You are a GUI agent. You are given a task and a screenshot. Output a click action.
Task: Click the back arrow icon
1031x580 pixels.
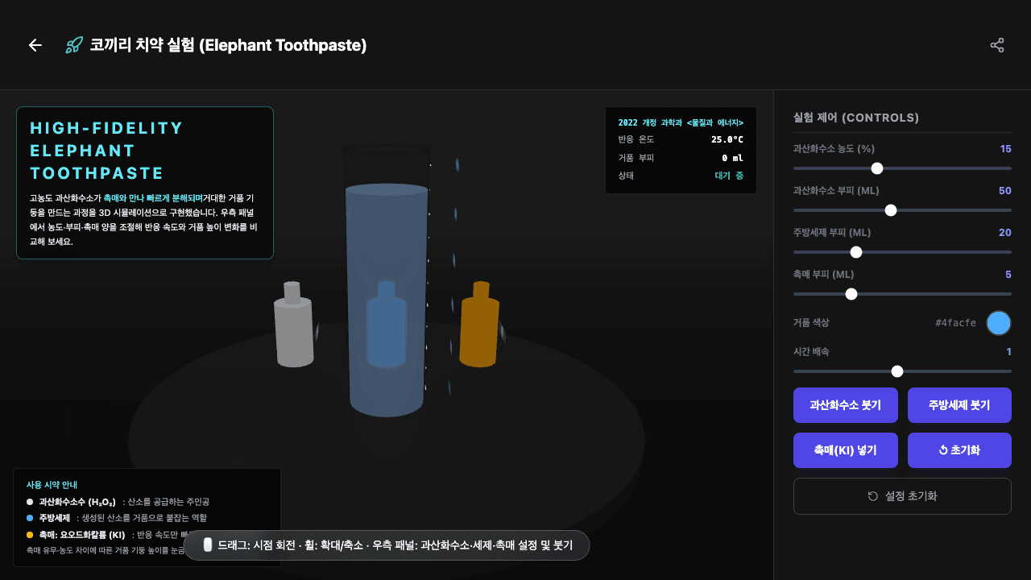coord(35,45)
